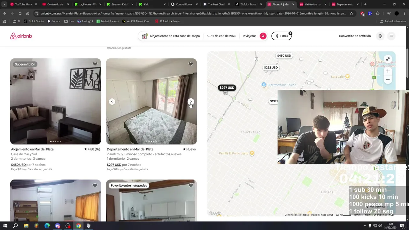Click the Sara cafe map pin
The width and height of the screenshot is (409, 230).
(x=348, y=77)
